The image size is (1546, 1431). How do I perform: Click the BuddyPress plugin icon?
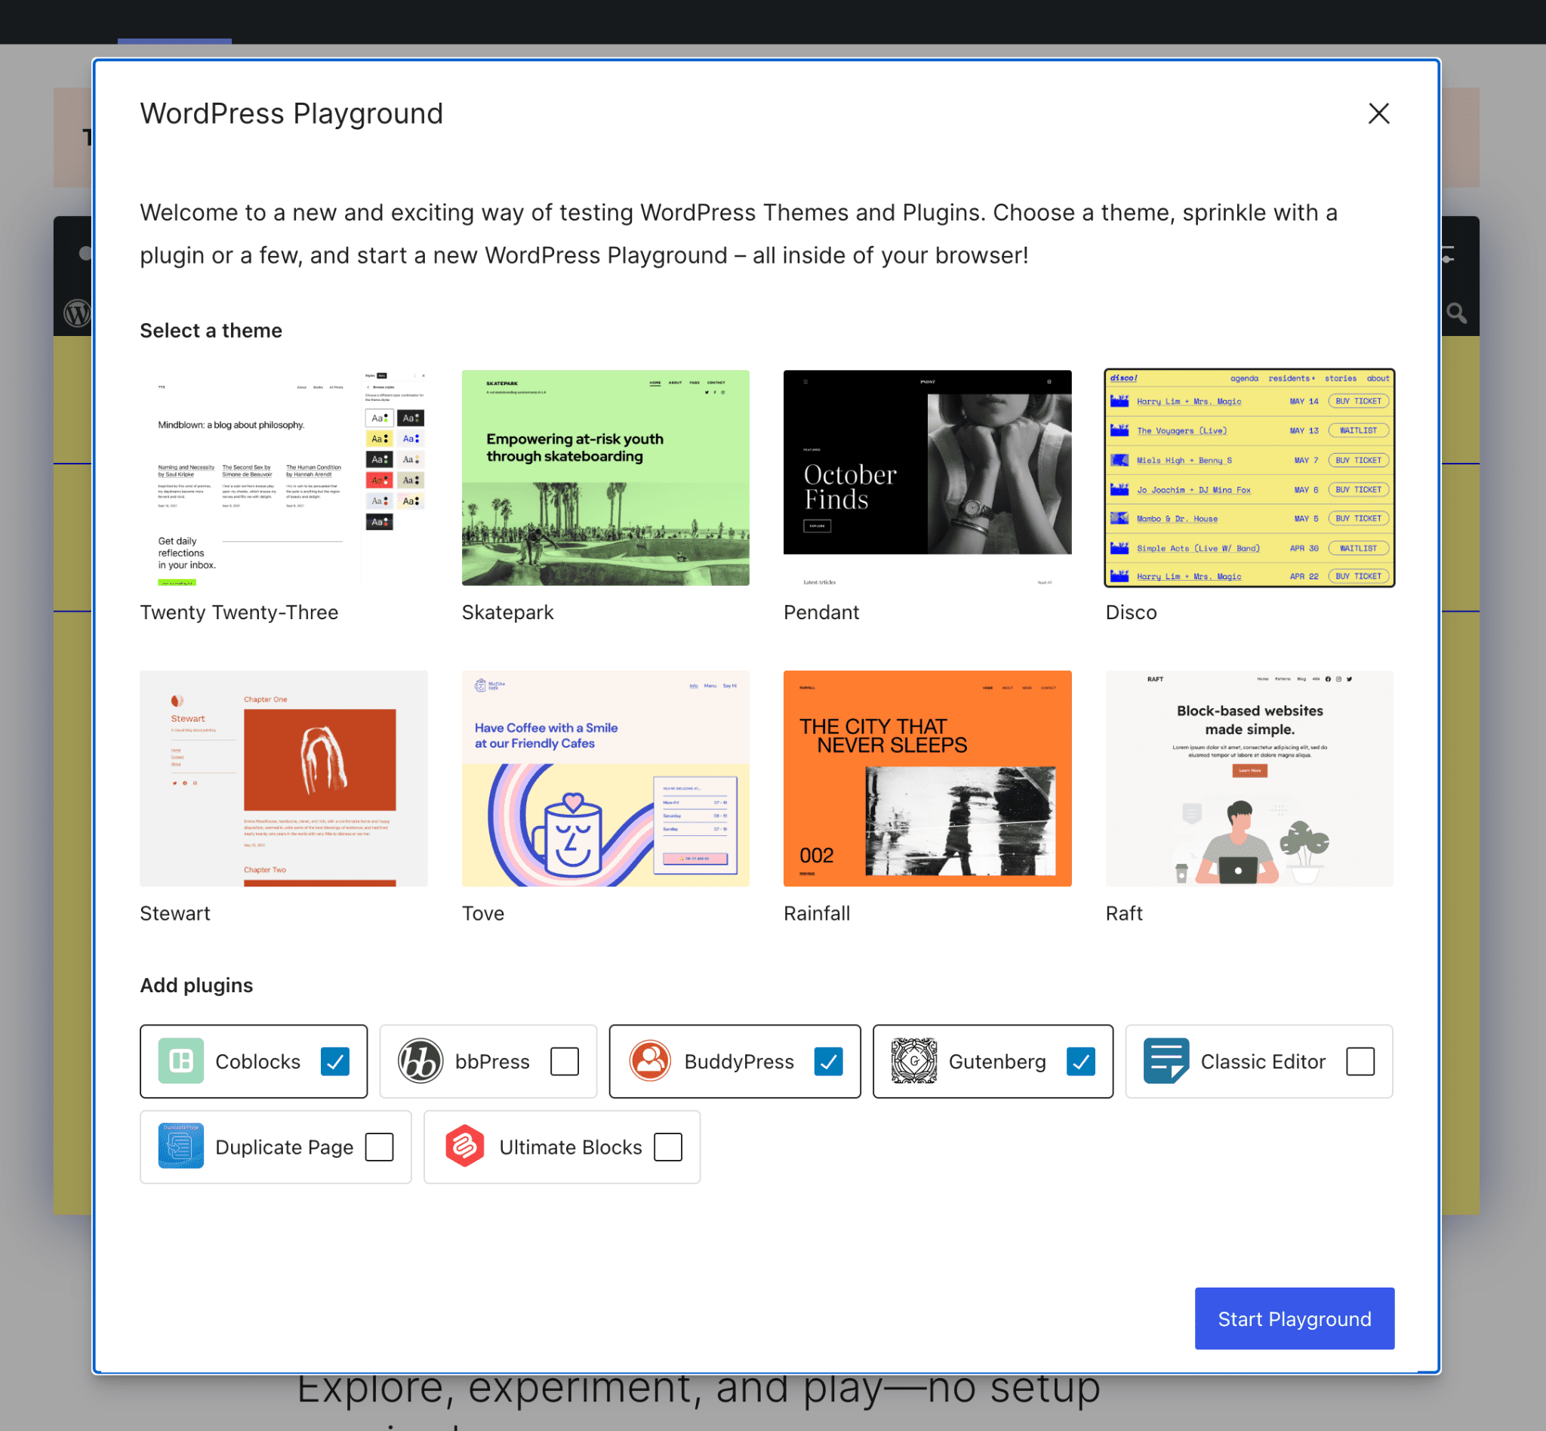point(648,1060)
